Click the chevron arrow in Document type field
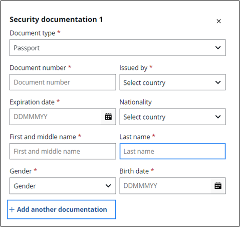 pyautogui.click(x=218, y=48)
